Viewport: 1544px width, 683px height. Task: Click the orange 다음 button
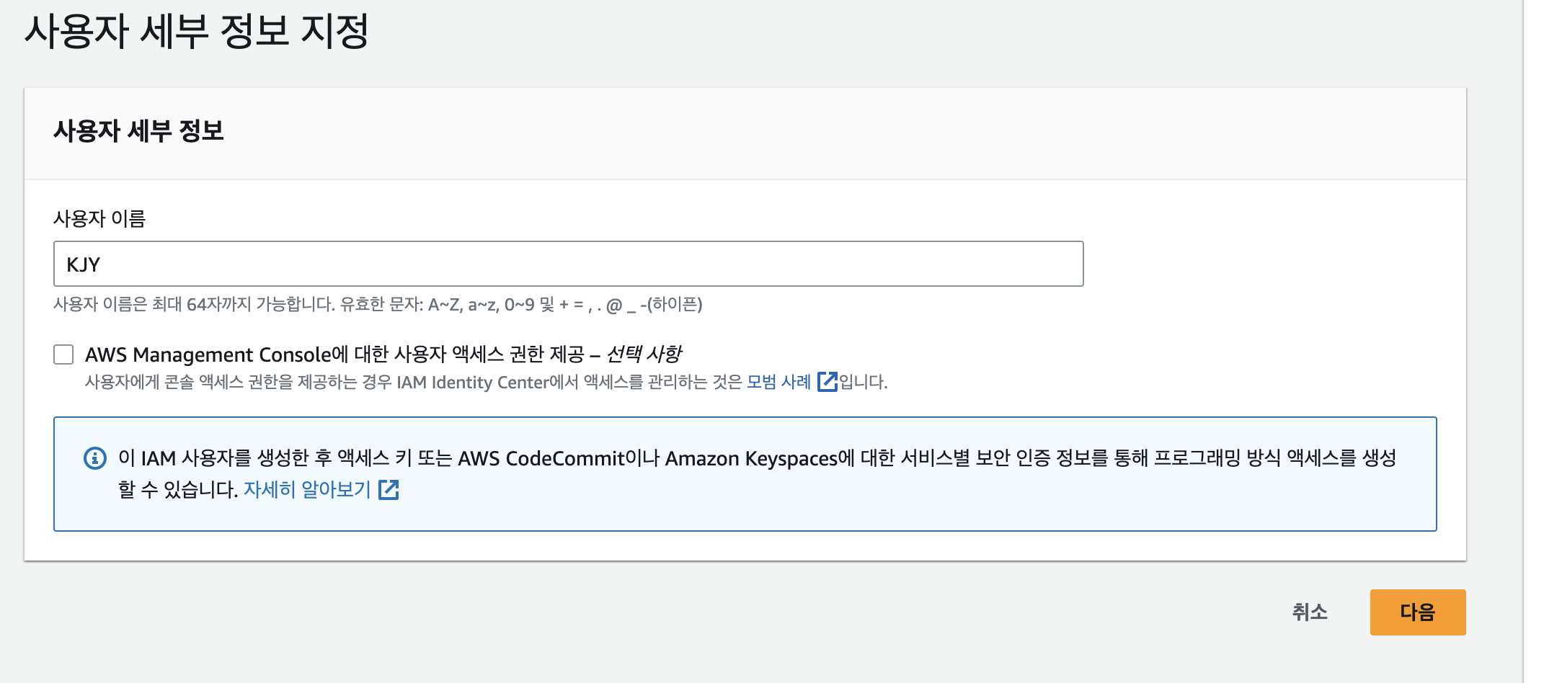[x=1417, y=612]
